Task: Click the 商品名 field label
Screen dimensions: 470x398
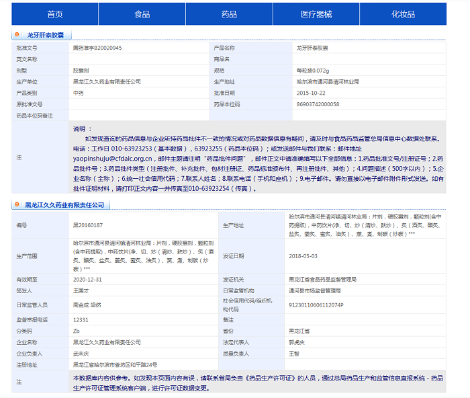Action: pos(222,59)
